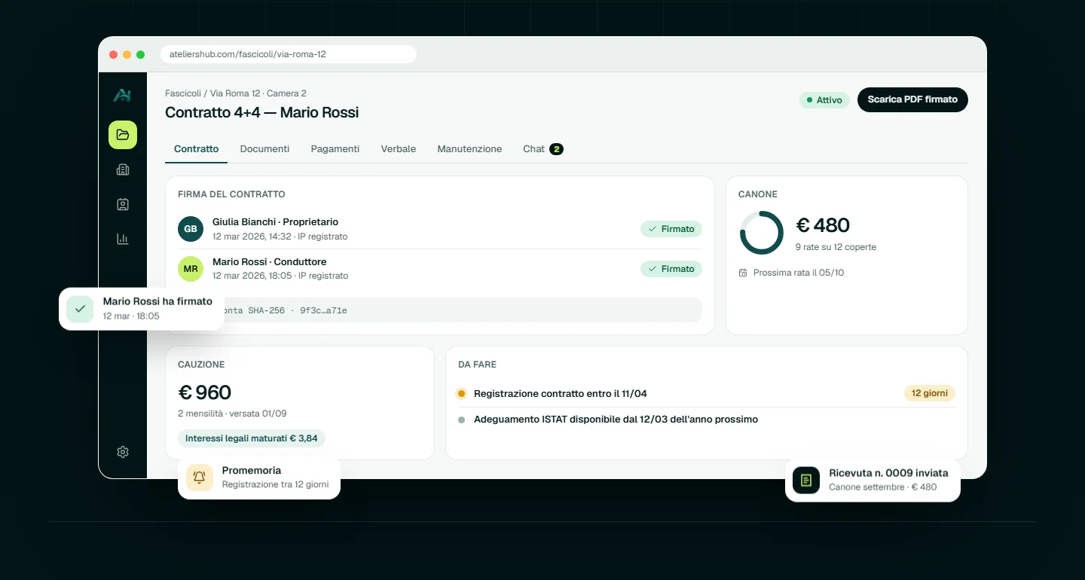Switch to the Documenti tab
The width and height of the screenshot is (1085, 580).
264,149
